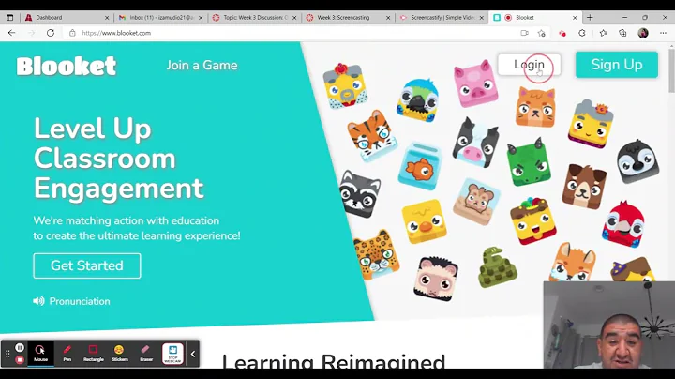
Task: Click the red macaw Blook
Action: point(623,224)
